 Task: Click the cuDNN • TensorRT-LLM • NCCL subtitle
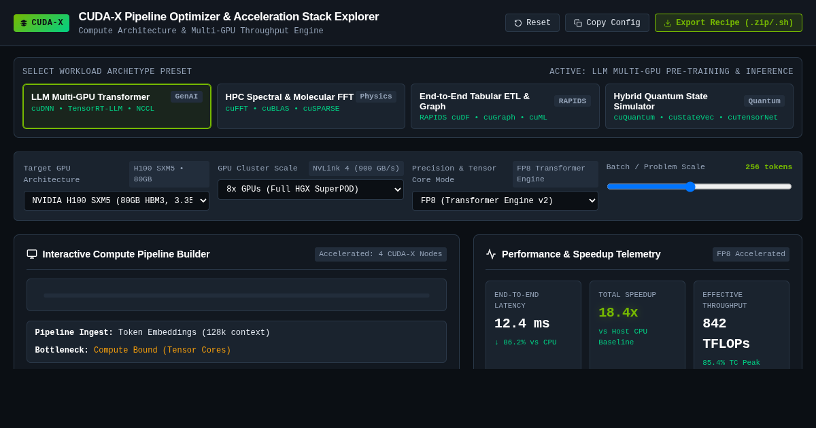coord(92,109)
